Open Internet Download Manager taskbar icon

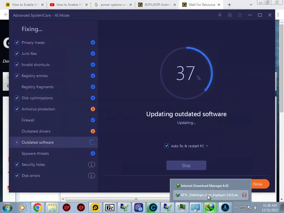(x=211, y=207)
